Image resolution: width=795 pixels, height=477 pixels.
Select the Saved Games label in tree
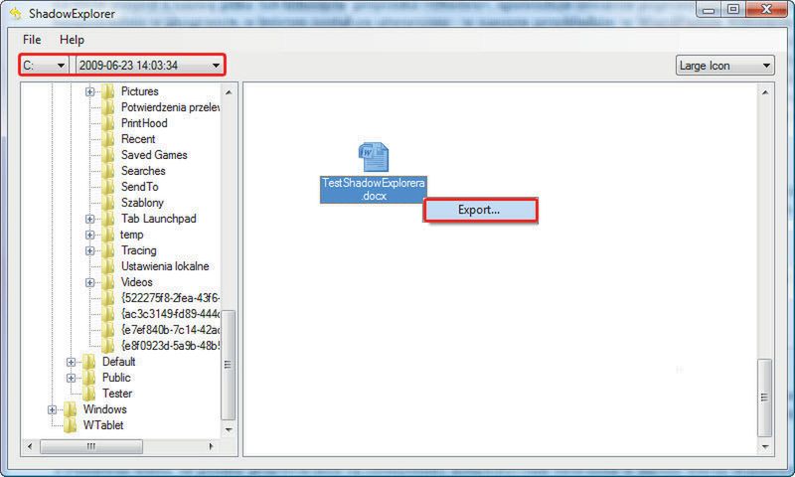[154, 155]
